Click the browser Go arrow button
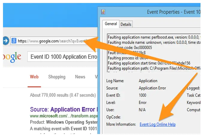 point(6,41)
